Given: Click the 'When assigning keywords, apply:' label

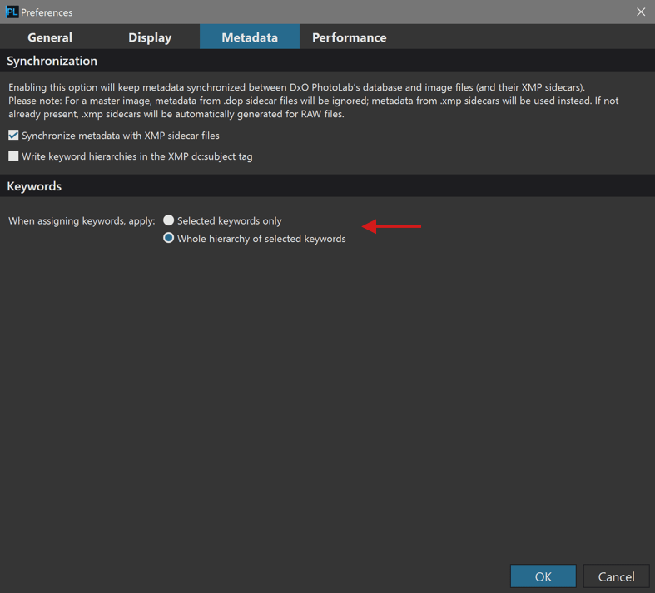Looking at the screenshot, I should coord(82,220).
